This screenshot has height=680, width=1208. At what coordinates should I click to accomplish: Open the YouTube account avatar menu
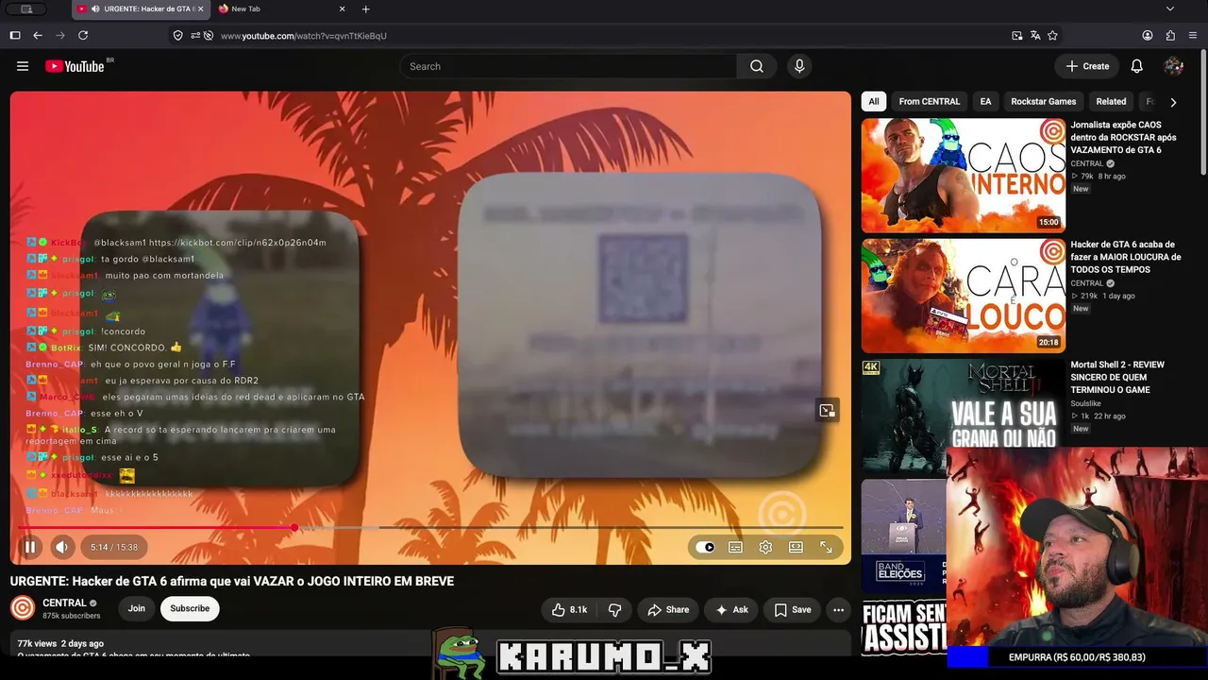tap(1174, 66)
